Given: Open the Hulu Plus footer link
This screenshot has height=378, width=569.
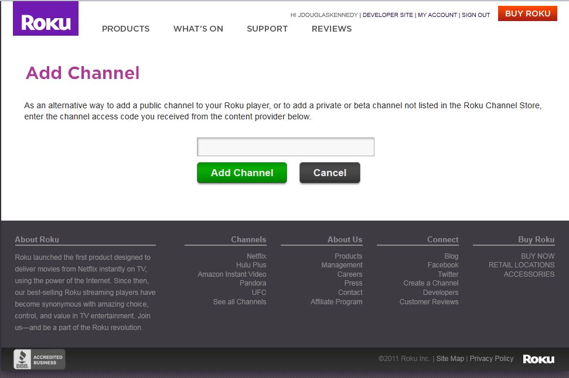Looking at the screenshot, I should 251,265.
